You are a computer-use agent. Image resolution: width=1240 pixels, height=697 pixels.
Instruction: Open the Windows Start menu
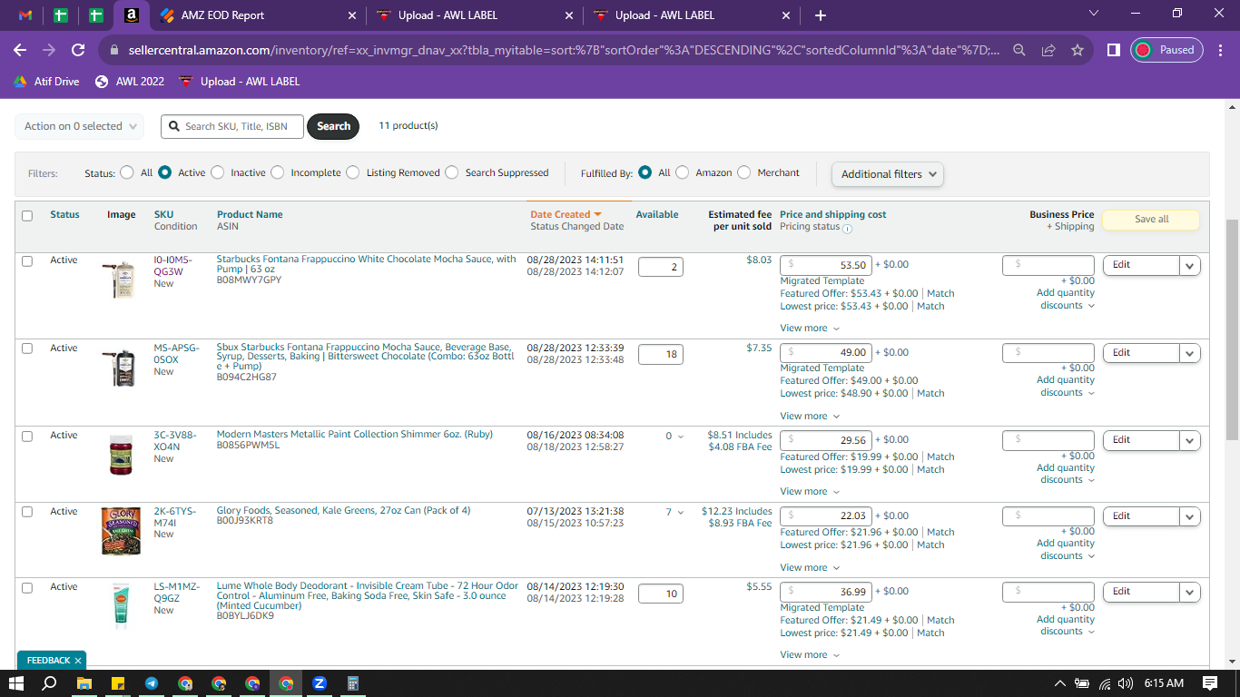click(x=16, y=682)
